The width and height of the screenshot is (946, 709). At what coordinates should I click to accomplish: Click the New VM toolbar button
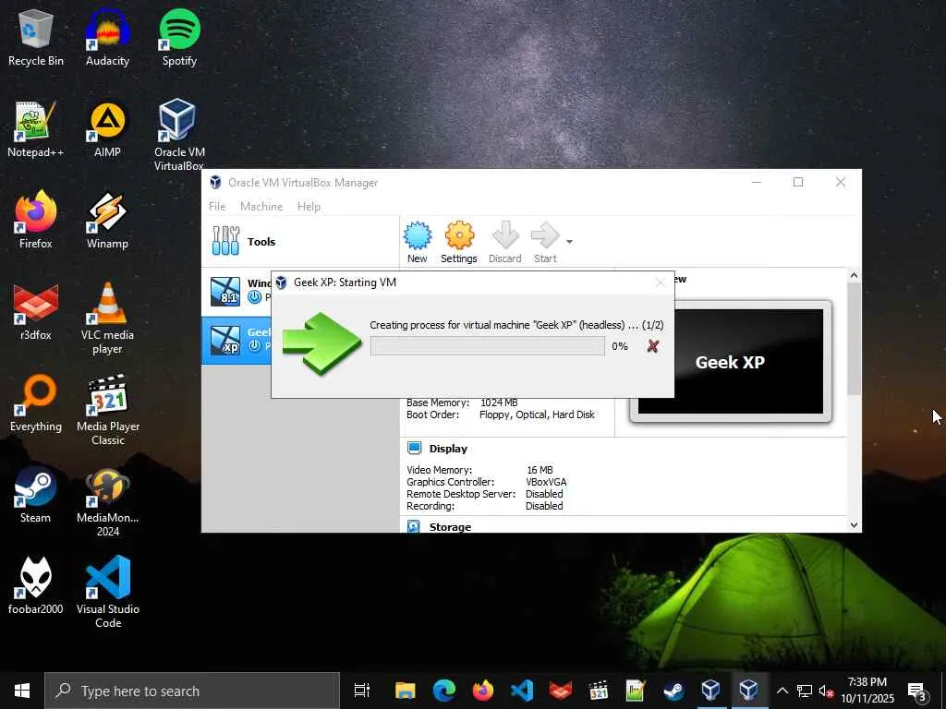tap(417, 243)
